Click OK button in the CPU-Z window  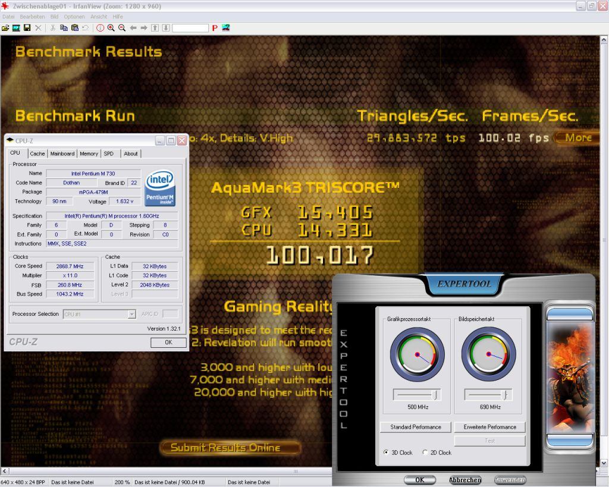[168, 342]
